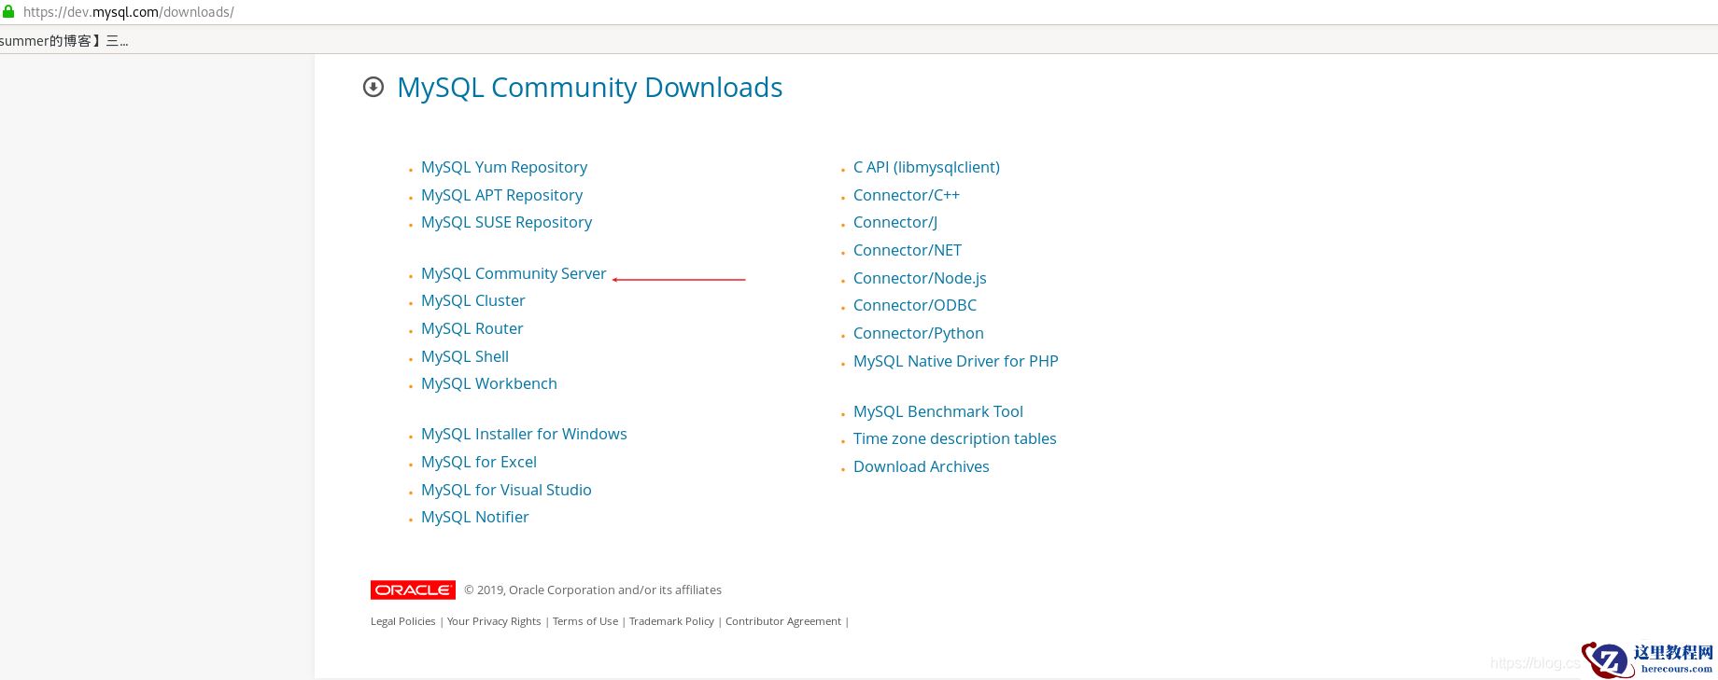
Task: Open MySQL Yum Repository link
Action: (x=504, y=167)
